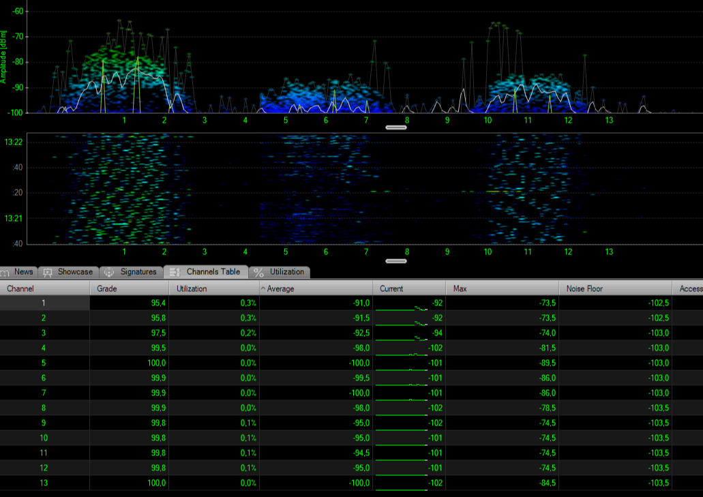Select channel 7 in the Channel column
703x497 pixels.
coord(45,393)
